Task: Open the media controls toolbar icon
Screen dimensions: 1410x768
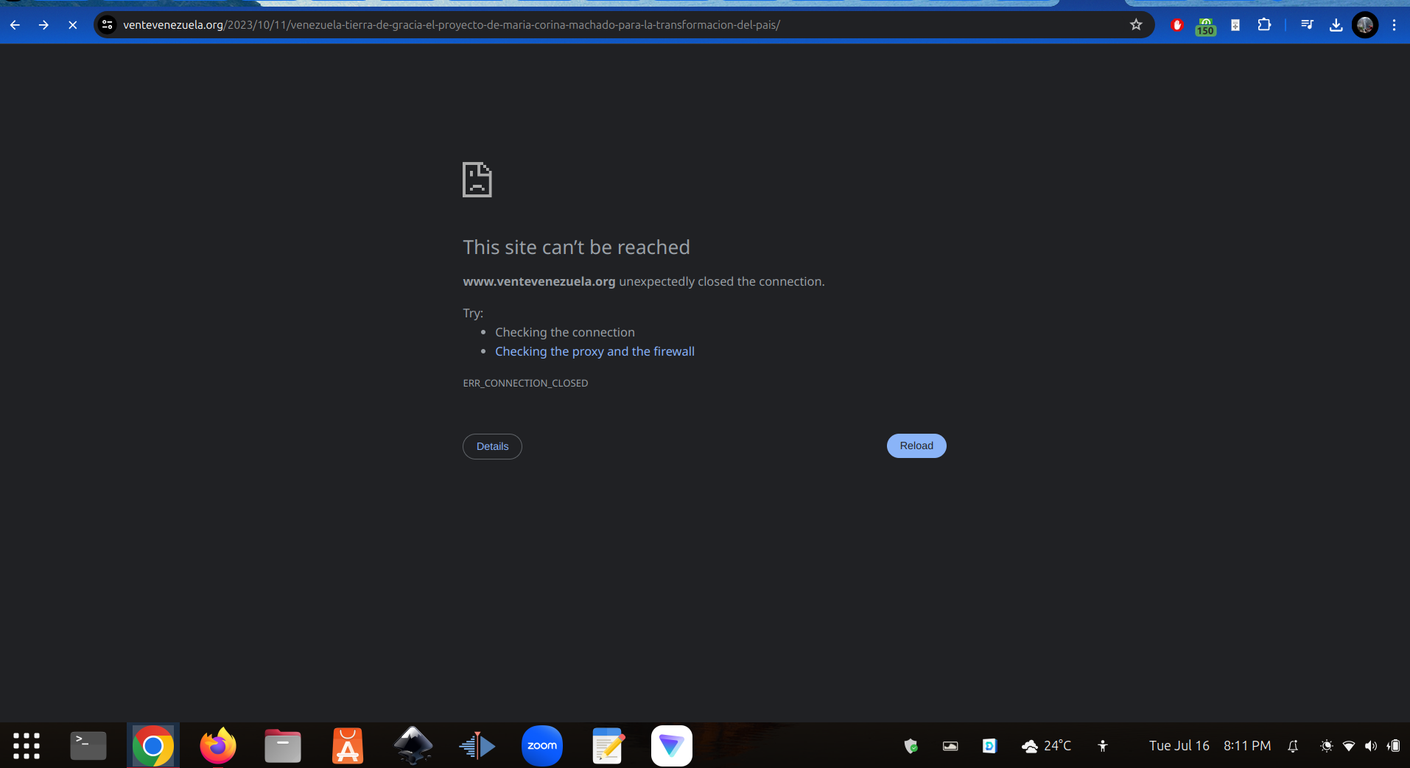Action: point(1307,25)
